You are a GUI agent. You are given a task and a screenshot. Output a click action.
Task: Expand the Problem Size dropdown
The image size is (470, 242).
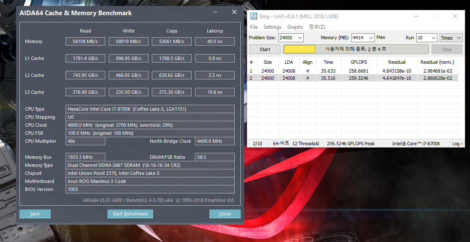click(300, 38)
